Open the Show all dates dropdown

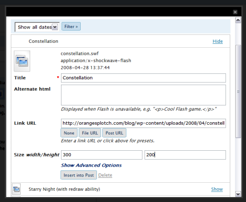tap(37, 27)
